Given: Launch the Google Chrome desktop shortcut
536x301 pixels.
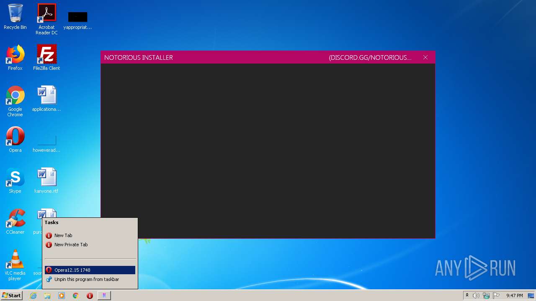Looking at the screenshot, I should click(15, 101).
